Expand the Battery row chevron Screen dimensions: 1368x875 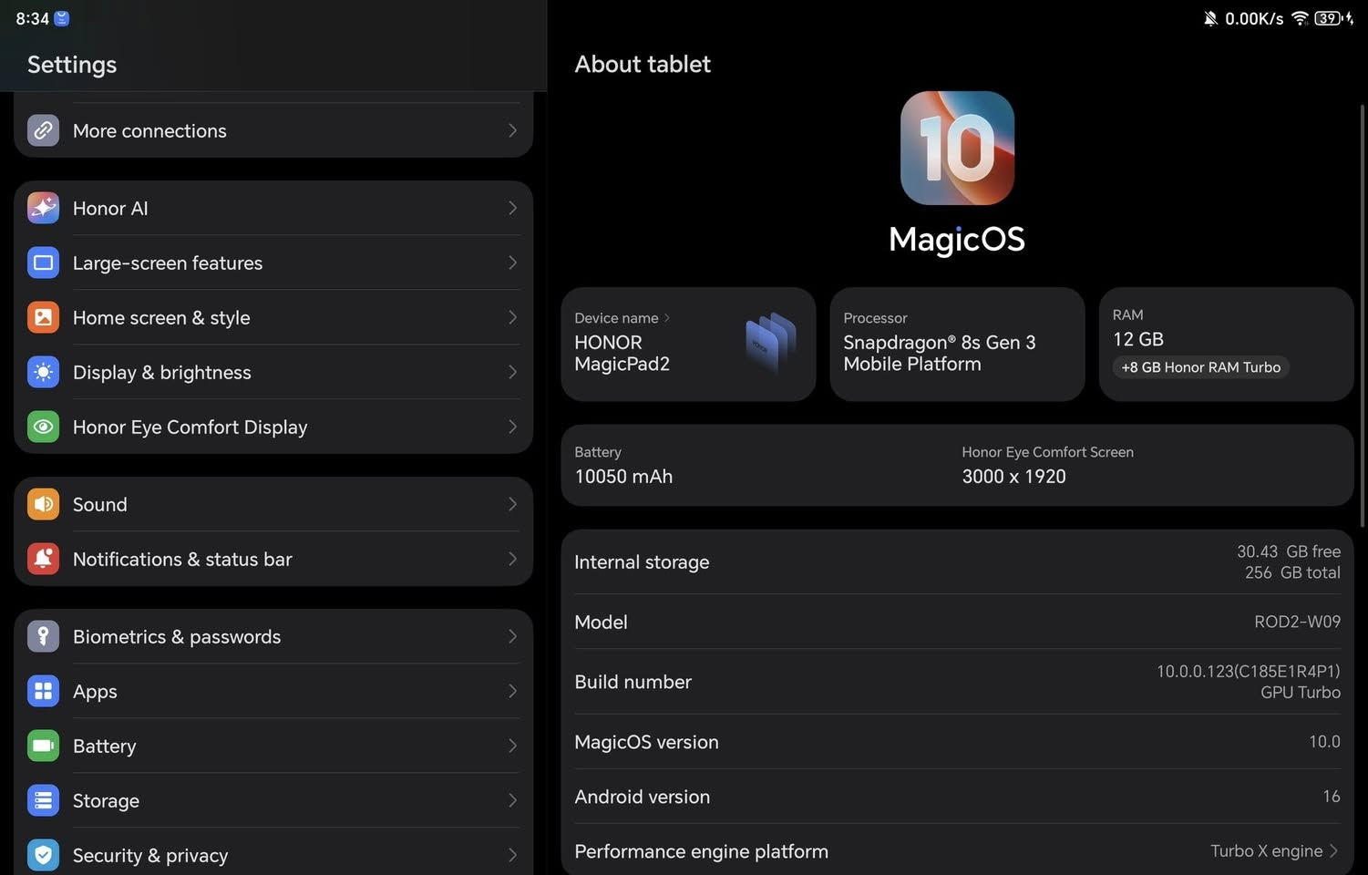(x=512, y=746)
